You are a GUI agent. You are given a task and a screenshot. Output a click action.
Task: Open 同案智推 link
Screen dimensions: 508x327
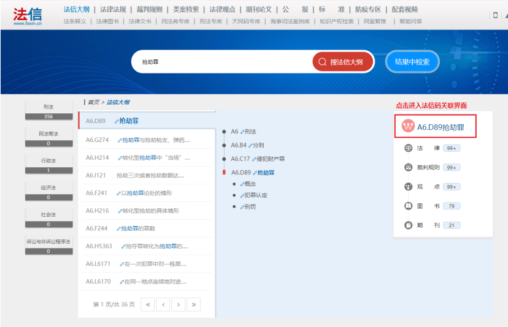click(375, 21)
